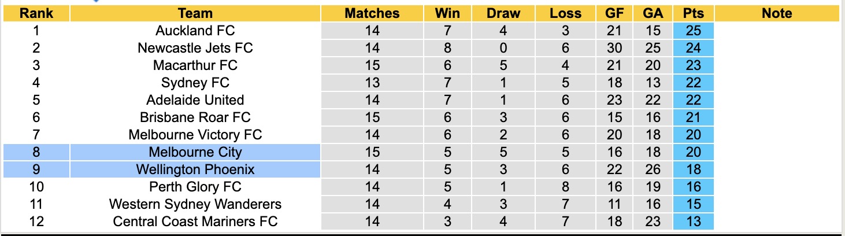This screenshot has height=236, width=845.
Task: Click the Perth Glory FC name
Action: pos(195,187)
